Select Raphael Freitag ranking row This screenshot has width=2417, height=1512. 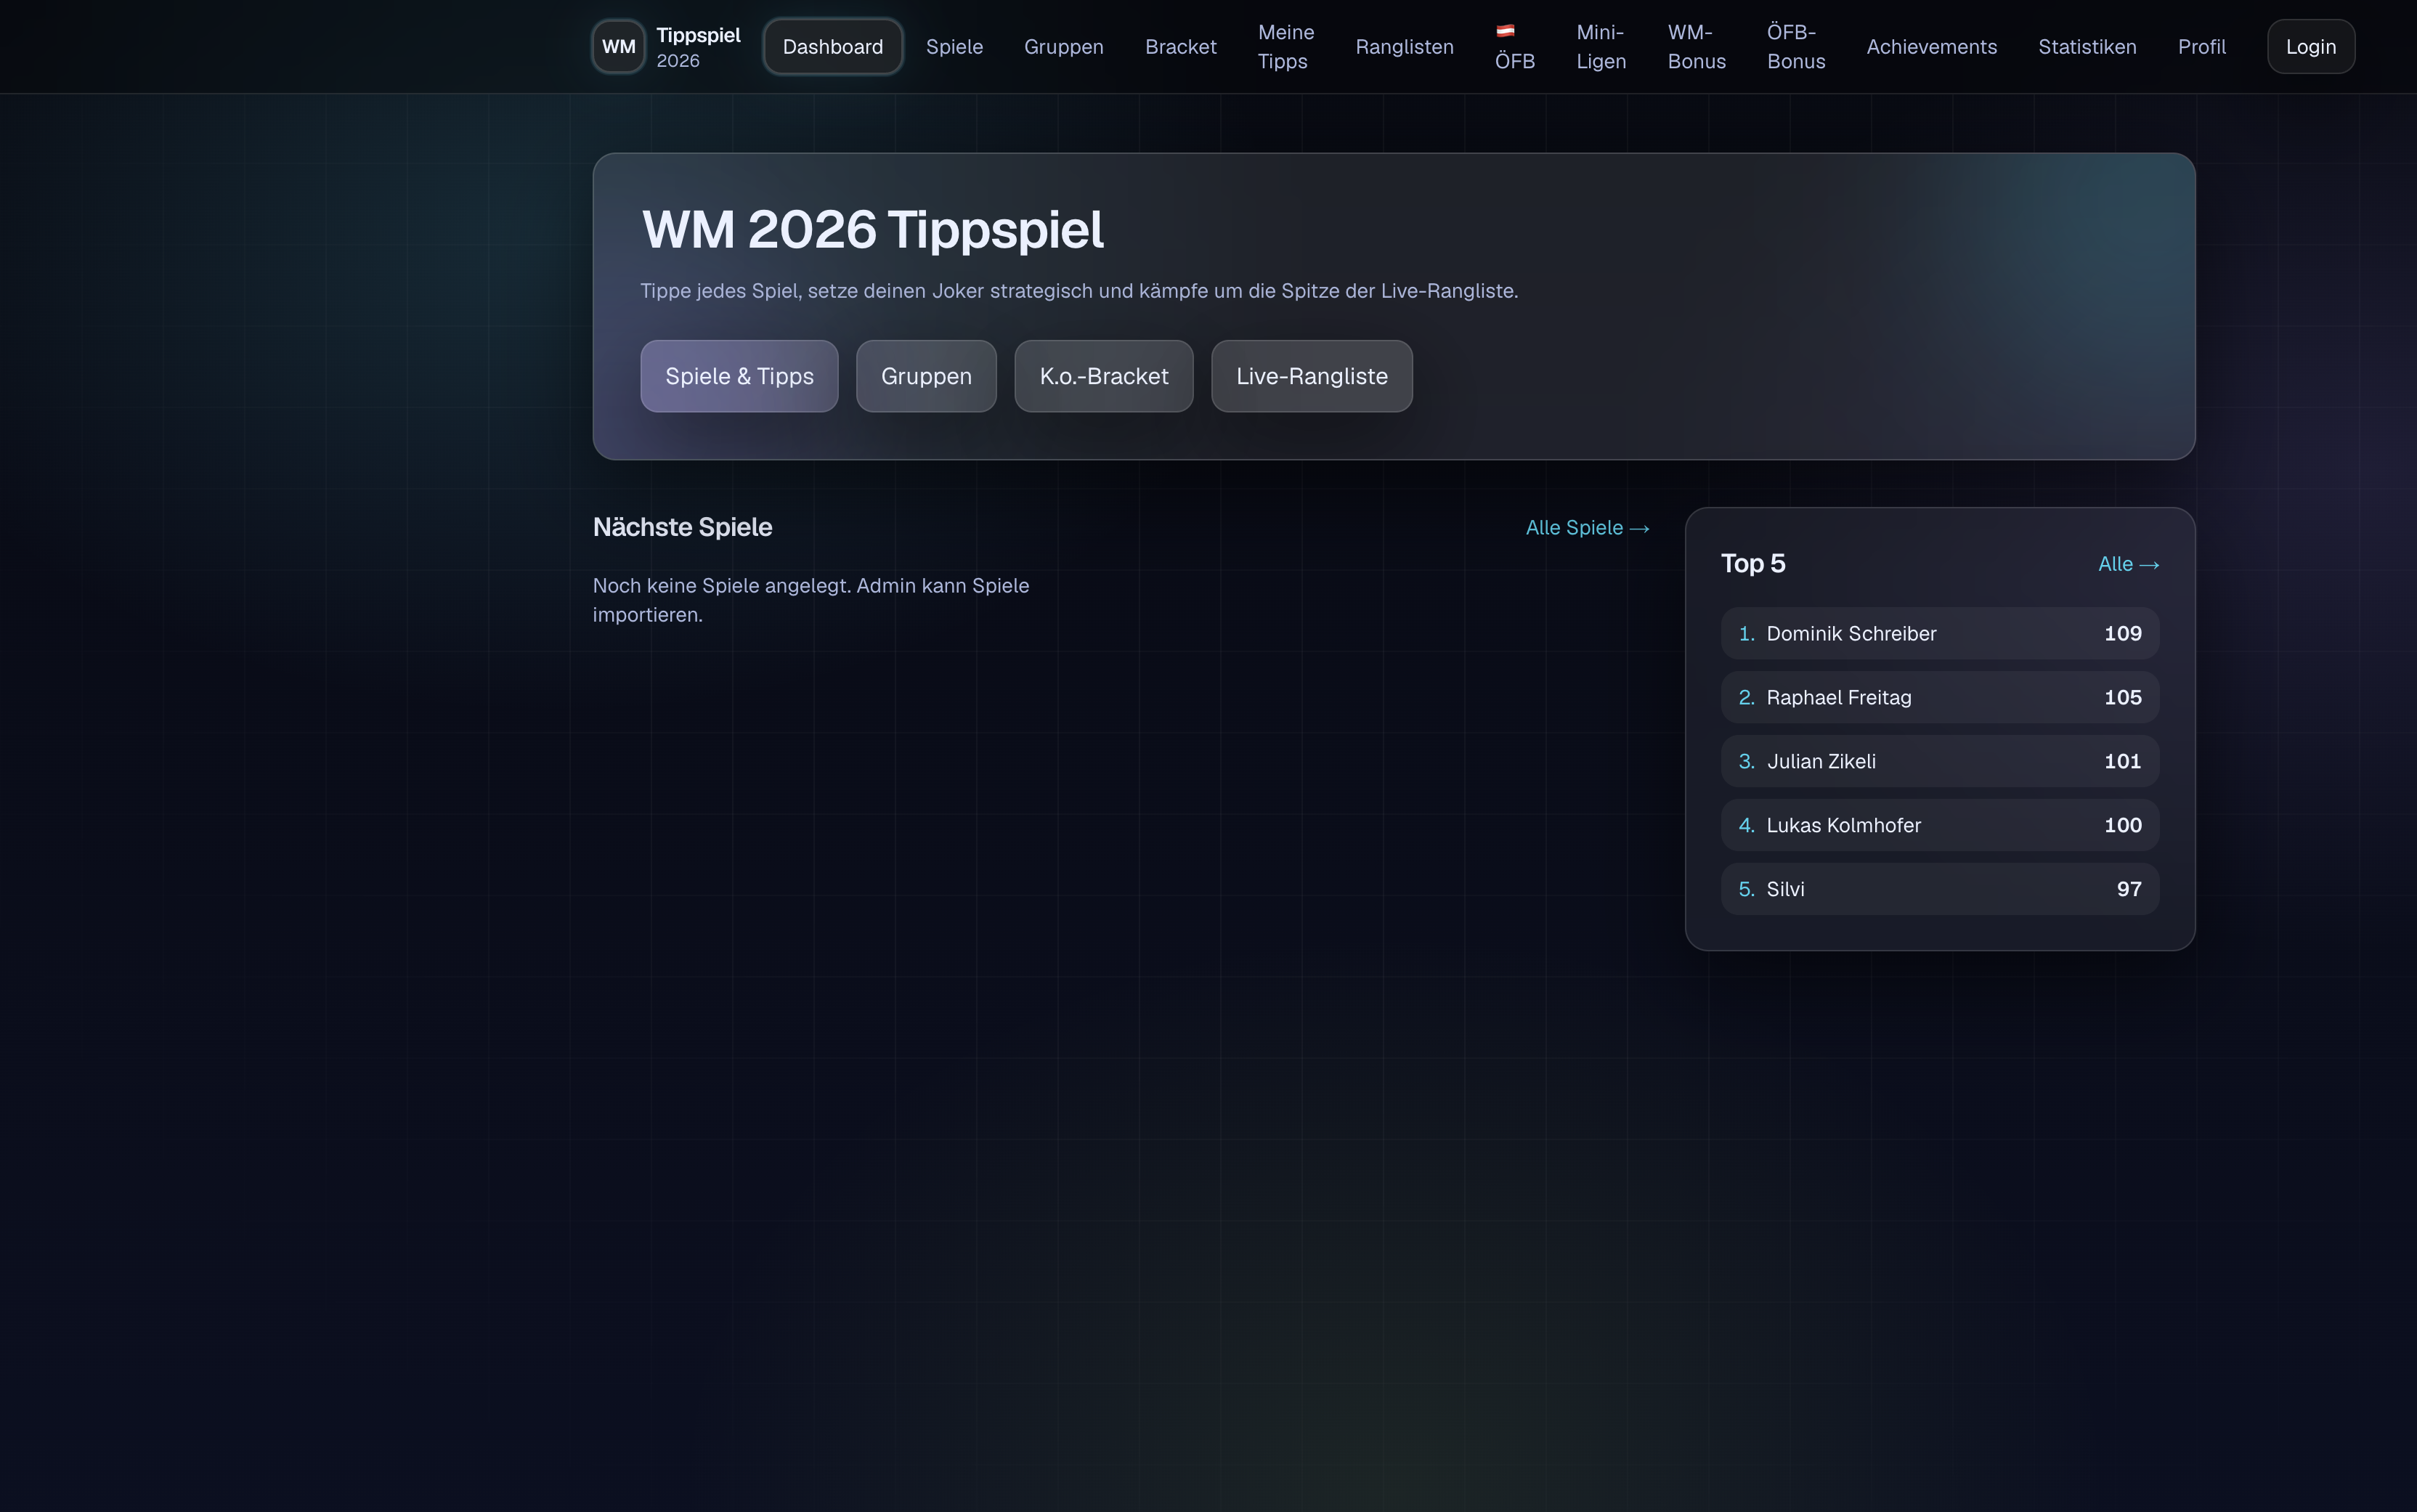[1939, 697]
